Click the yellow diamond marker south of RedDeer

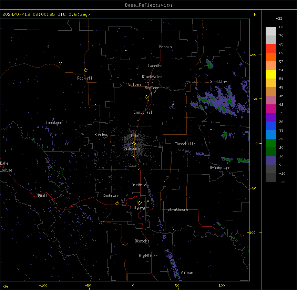(147, 97)
